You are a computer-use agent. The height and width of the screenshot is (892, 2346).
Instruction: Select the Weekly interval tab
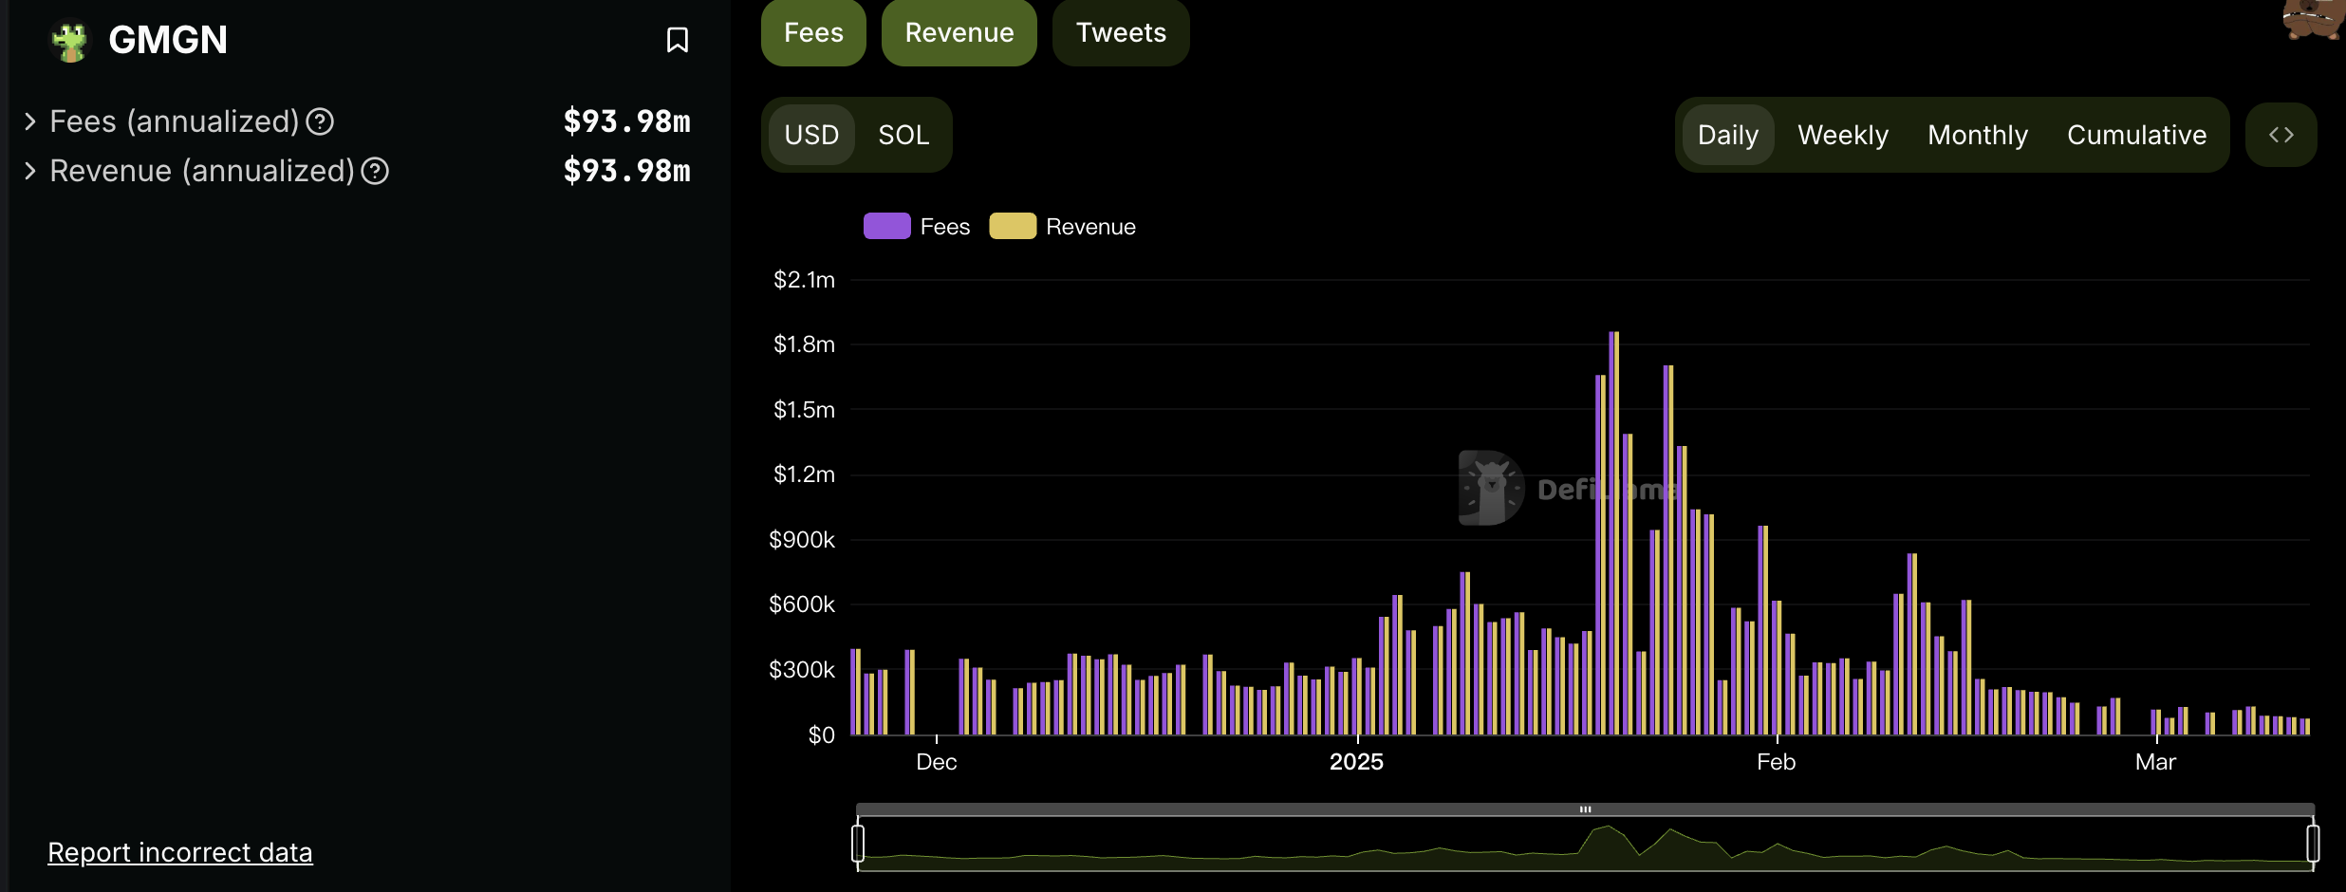point(1842,135)
